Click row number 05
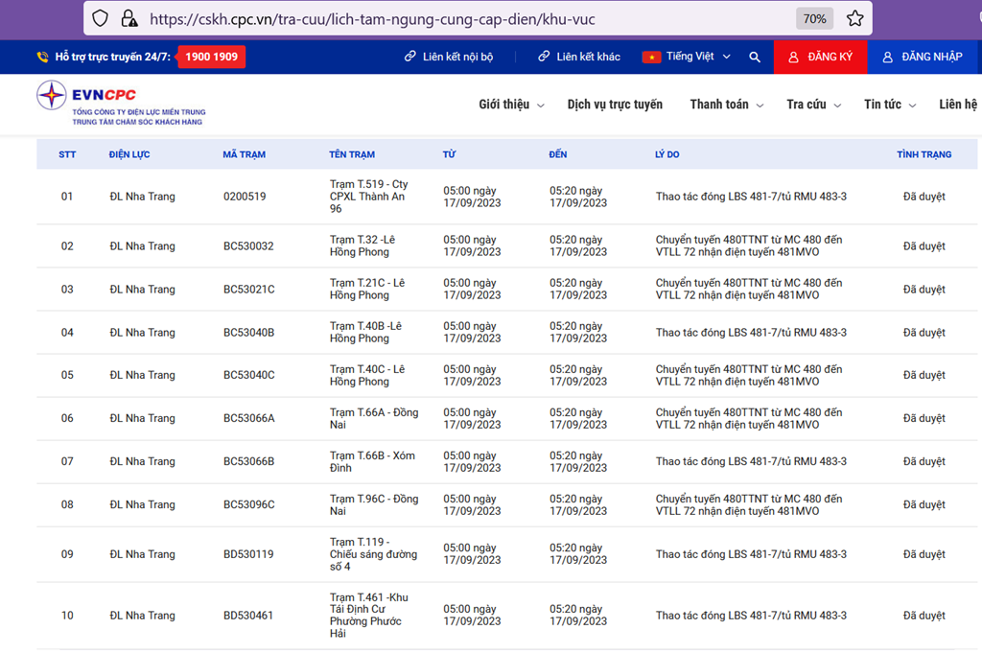This screenshot has width=982, height=653. [67, 375]
